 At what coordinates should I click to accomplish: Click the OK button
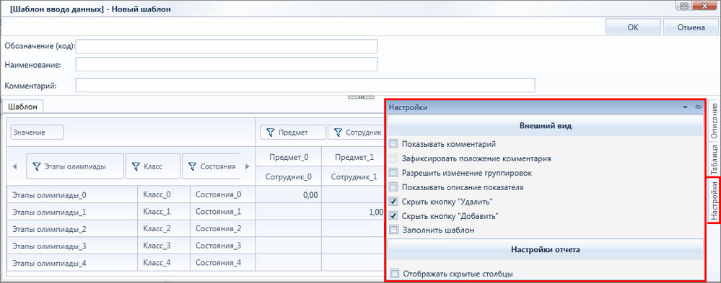(x=633, y=27)
